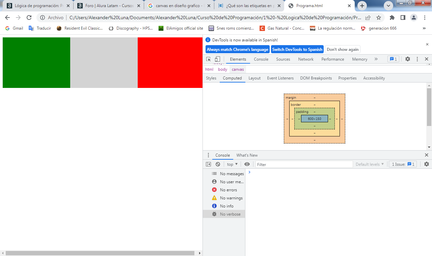Screen dimensions: 432x256
Task: Select html in the breadcrumb trail
Action: point(209,69)
